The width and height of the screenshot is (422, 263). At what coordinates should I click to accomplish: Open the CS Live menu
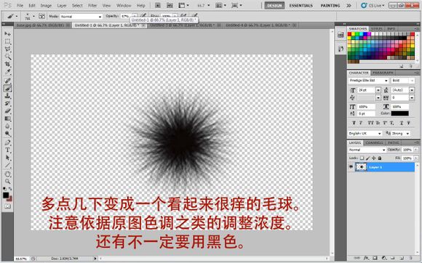tap(373, 5)
